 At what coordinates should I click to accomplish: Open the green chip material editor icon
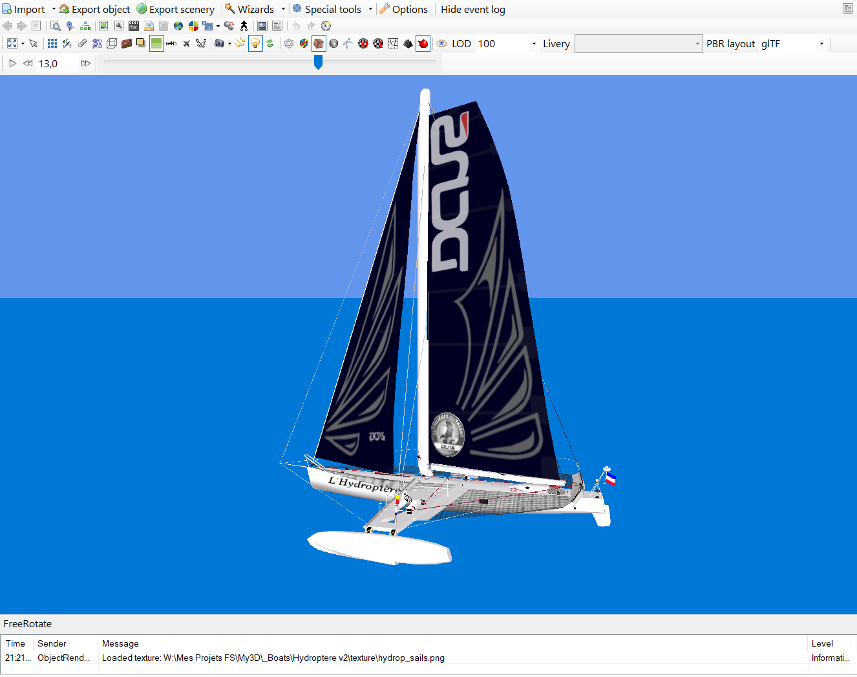pos(103,26)
